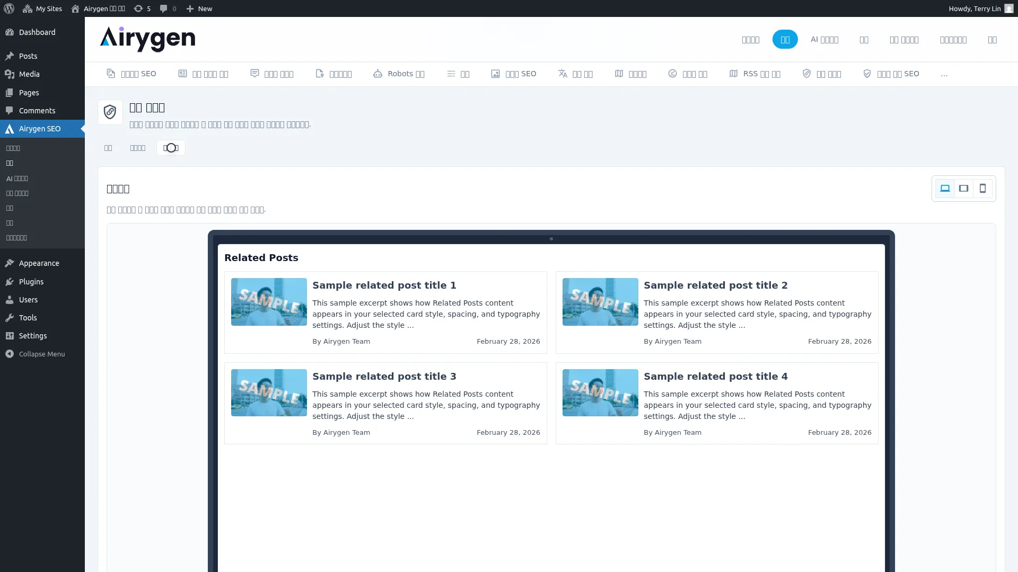
Task: Open Comments in the sidebar
Action: pyautogui.click(x=42, y=111)
